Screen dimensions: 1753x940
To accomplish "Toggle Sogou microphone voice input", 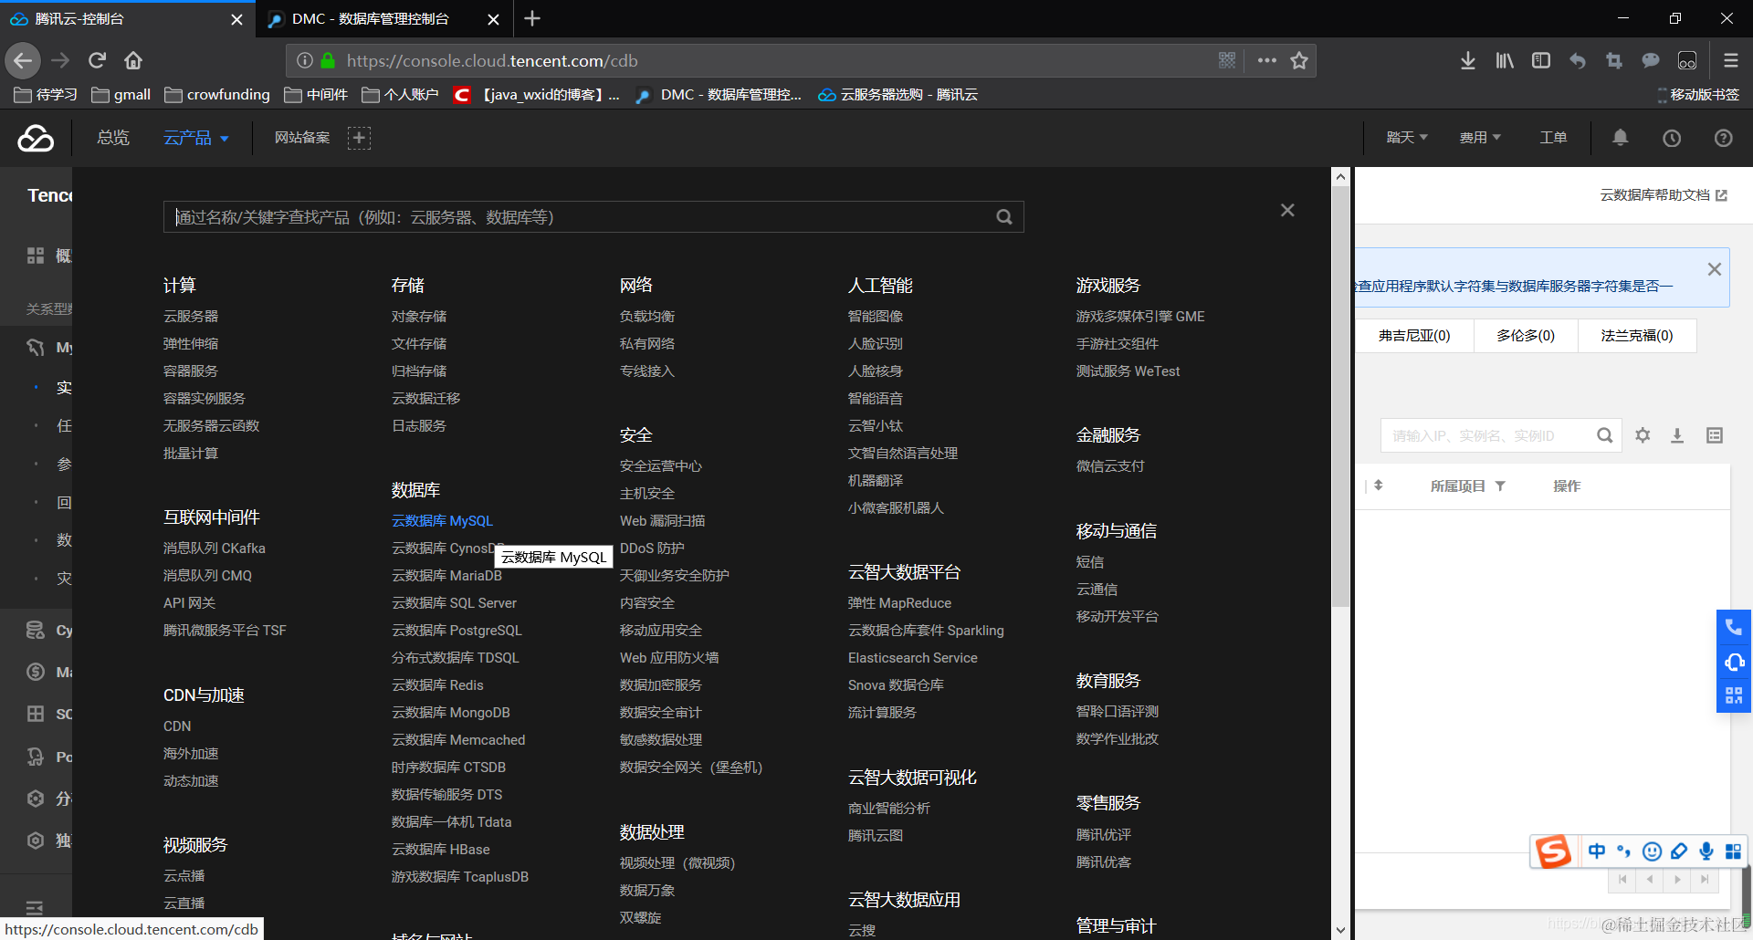I will tap(1706, 851).
